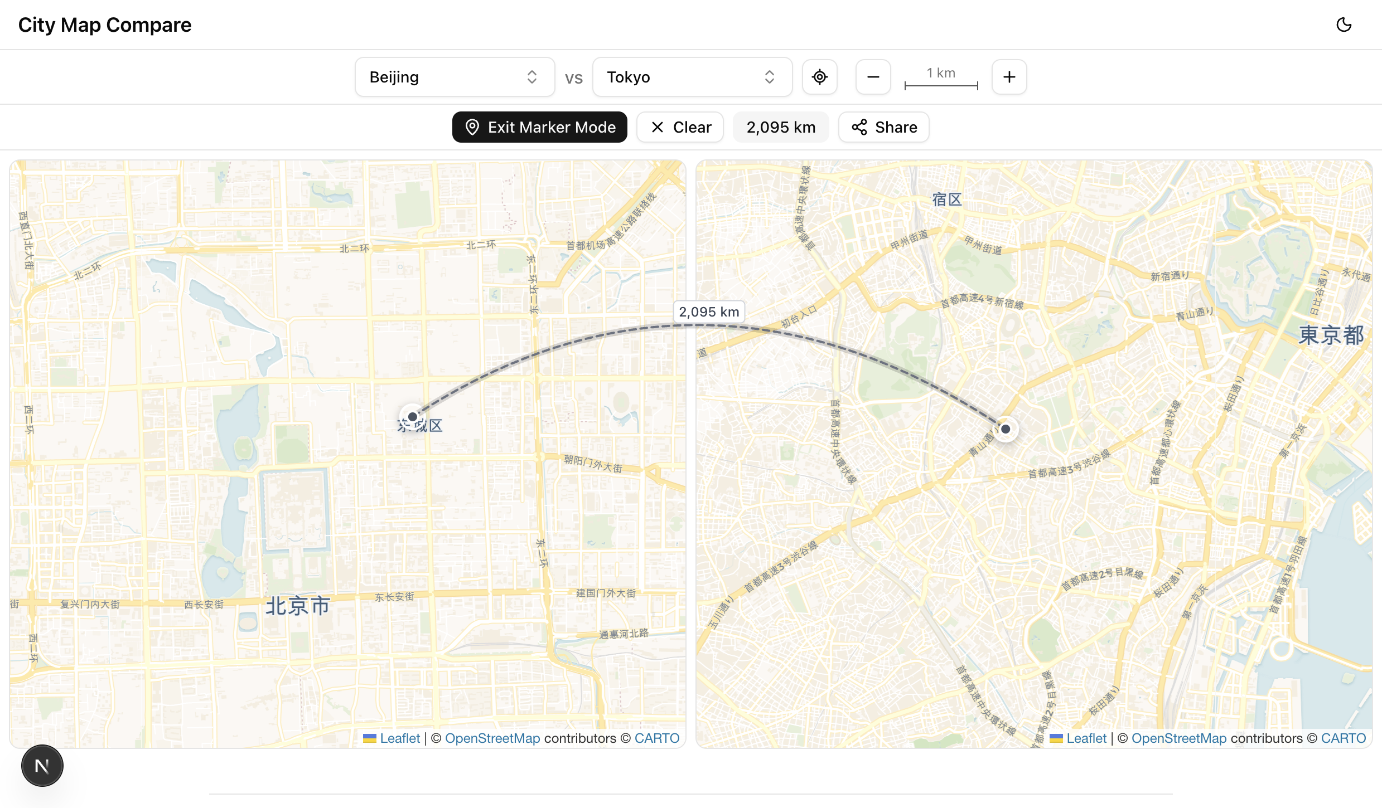Open the Beijing city dropdown
This screenshot has width=1382, height=808.
pyautogui.click(x=455, y=77)
